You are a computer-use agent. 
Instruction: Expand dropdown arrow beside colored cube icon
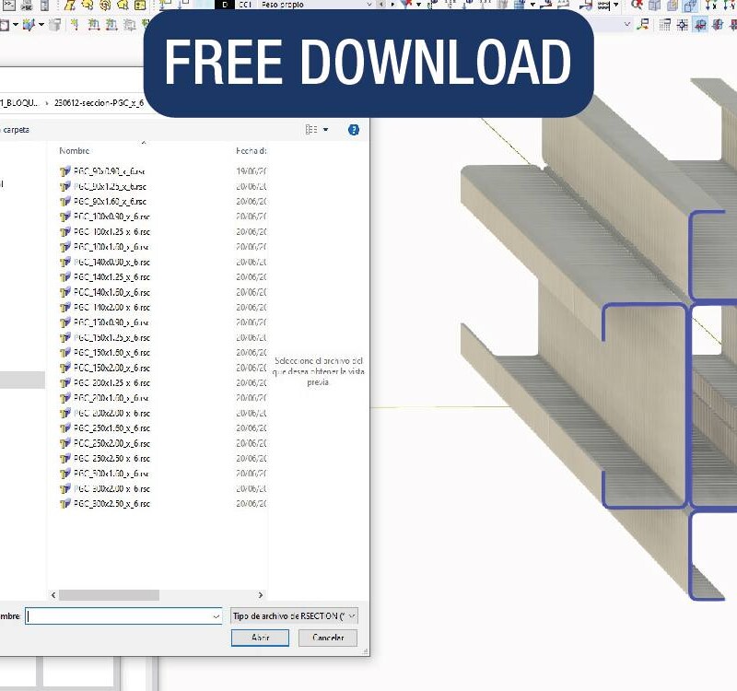(x=41, y=25)
